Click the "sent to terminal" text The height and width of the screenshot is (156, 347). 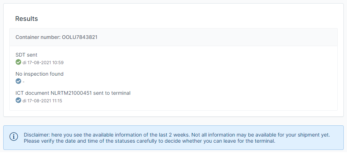(x=112, y=93)
